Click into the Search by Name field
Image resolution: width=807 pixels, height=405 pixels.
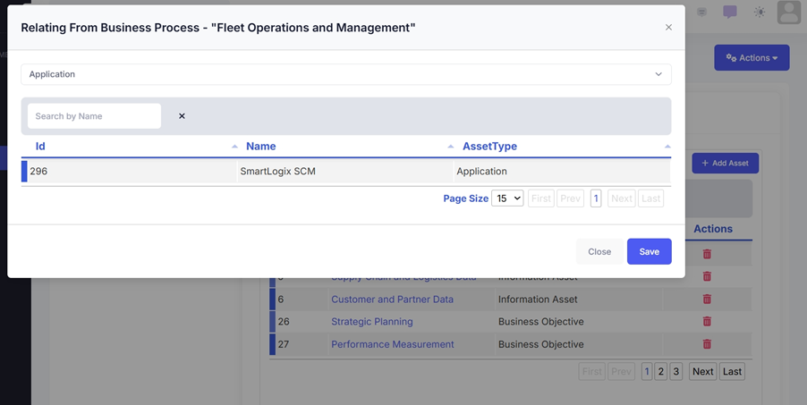(x=94, y=116)
